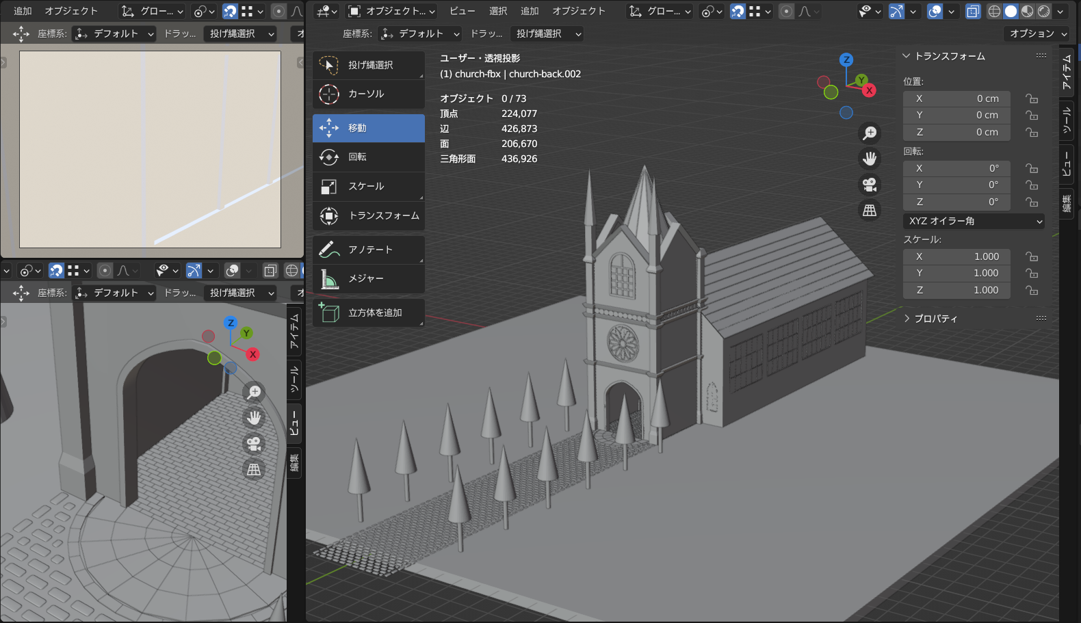
Task: Toggle perspective/orthographic grid icon in main viewport
Action: tap(870, 211)
